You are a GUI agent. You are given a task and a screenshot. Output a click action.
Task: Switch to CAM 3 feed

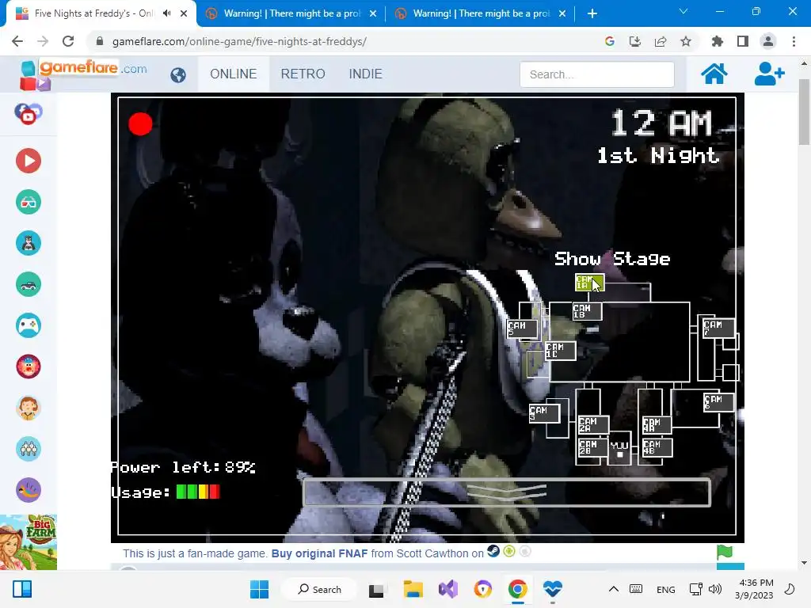[544, 413]
